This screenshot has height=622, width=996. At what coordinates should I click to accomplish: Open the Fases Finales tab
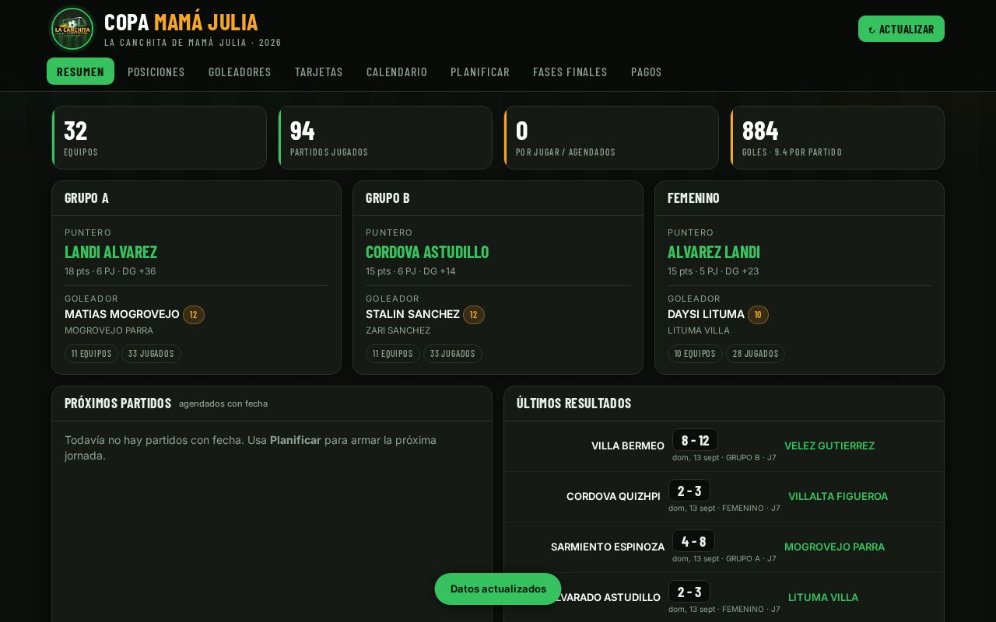click(570, 72)
